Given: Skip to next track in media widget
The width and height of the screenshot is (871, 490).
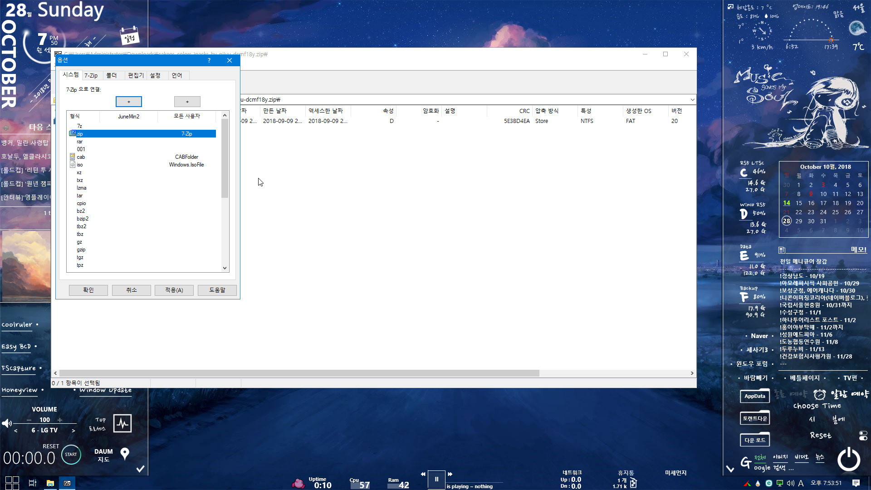Looking at the screenshot, I should pyautogui.click(x=450, y=474).
